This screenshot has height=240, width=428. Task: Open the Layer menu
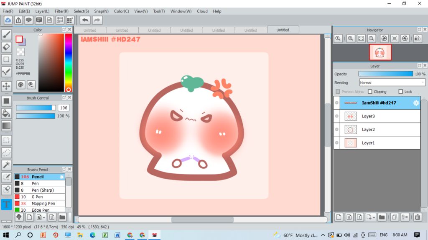coord(42,11)
